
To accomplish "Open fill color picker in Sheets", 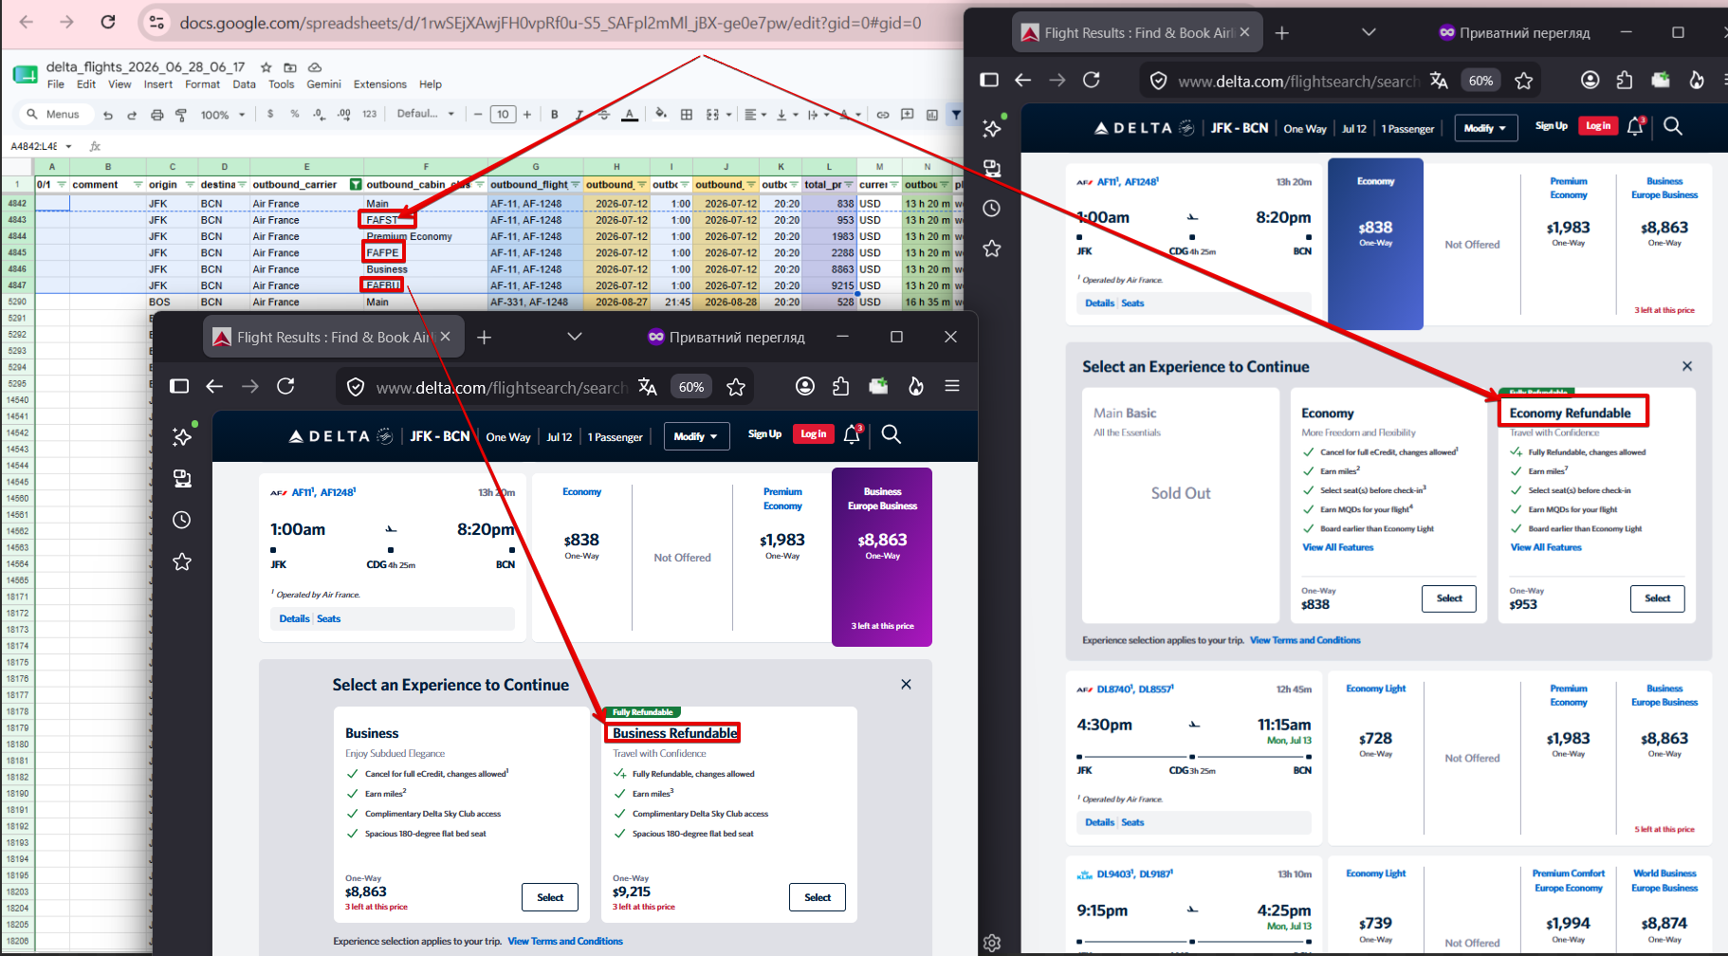I will coord(661,114).
